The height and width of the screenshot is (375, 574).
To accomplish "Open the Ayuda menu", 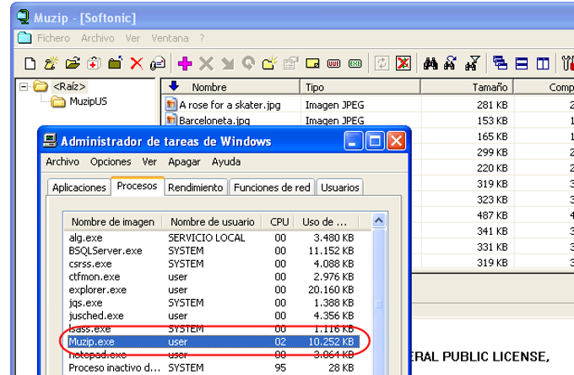I will tap(226, 161).
